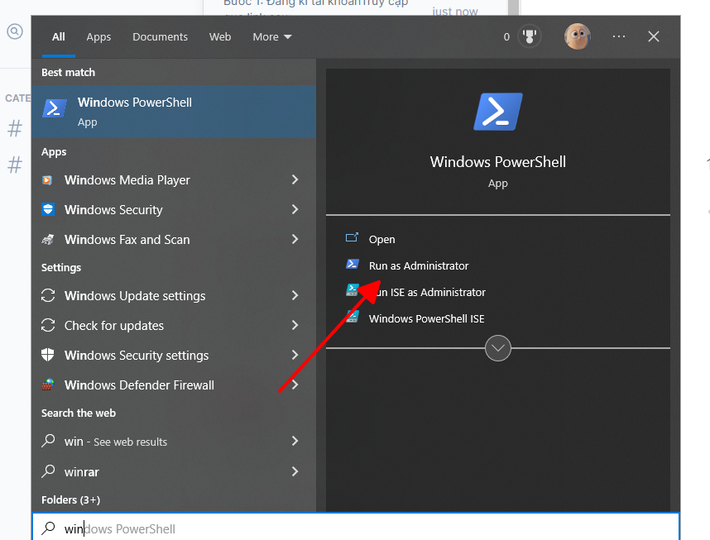Expand Windows Security options arrow
710x540 pixels.
click(295, 209)
